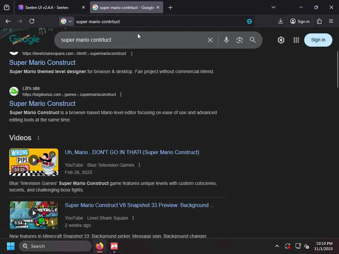Screen dimensions: 339x254
Task: Click the muted volume tray icon
Action: coord(307,246)
